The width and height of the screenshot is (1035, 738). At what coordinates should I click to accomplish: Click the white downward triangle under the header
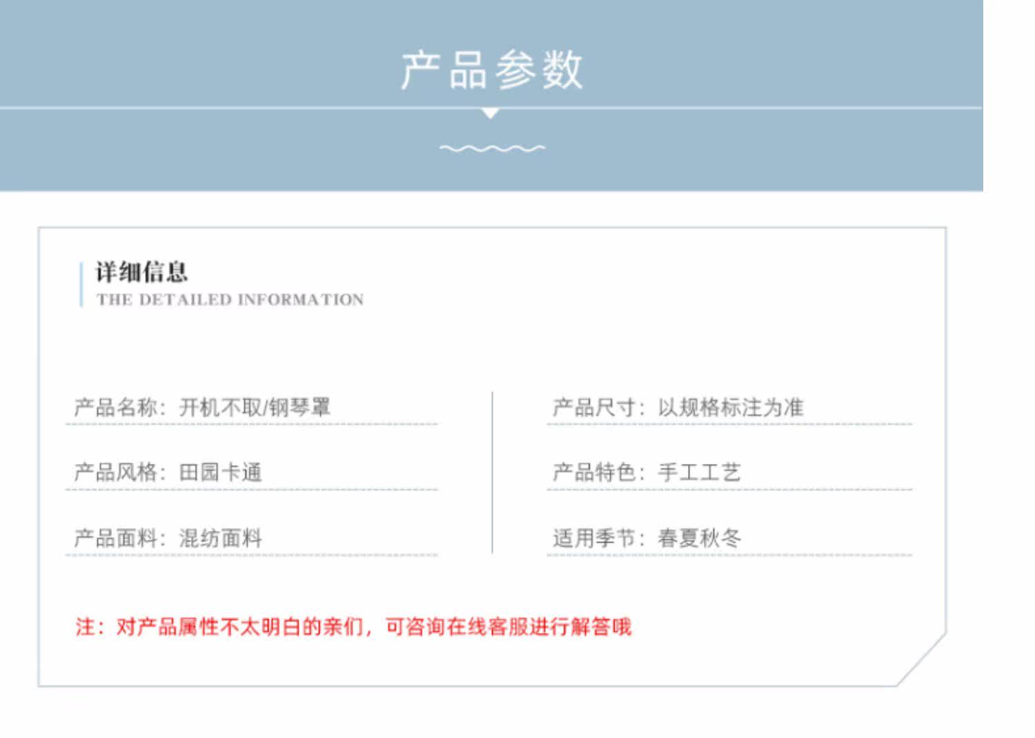pos(491,113)
